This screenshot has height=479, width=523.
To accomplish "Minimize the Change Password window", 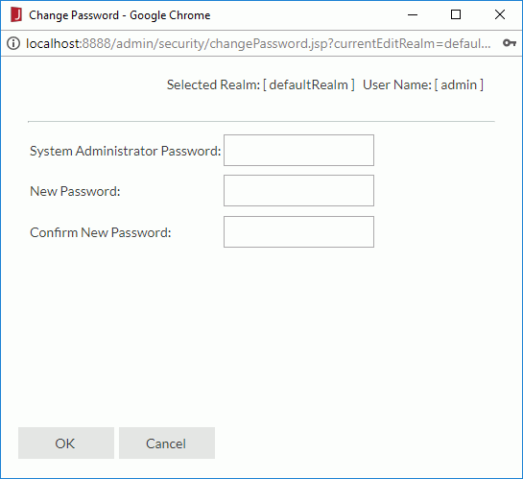I will pyautogui.click(x=413, y=15).
